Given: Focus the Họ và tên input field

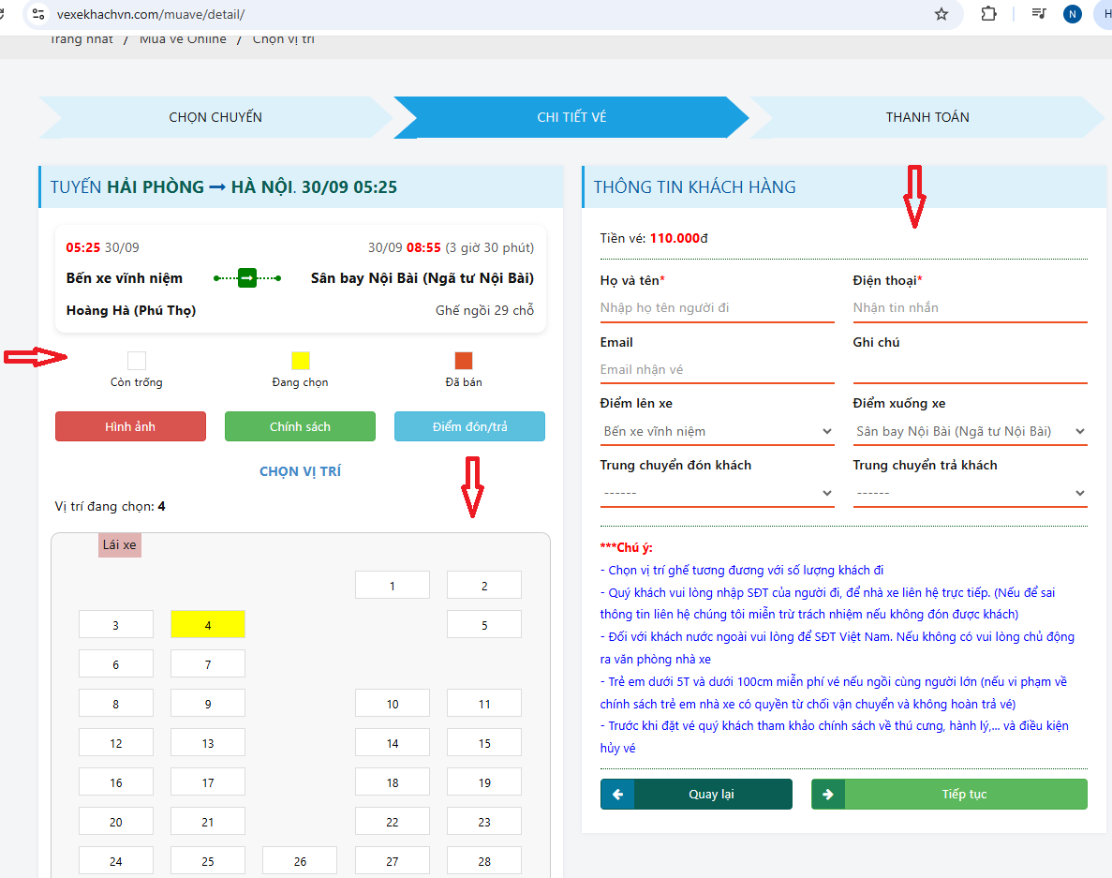Looking at the screenshot, I should tap(717, 307).
